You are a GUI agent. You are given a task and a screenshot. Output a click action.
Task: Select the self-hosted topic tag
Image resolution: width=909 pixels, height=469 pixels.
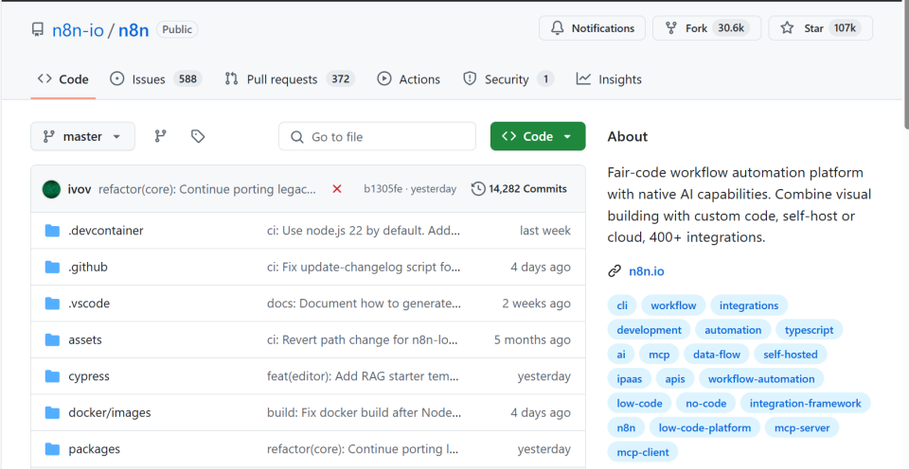click(x=790, y=355)
